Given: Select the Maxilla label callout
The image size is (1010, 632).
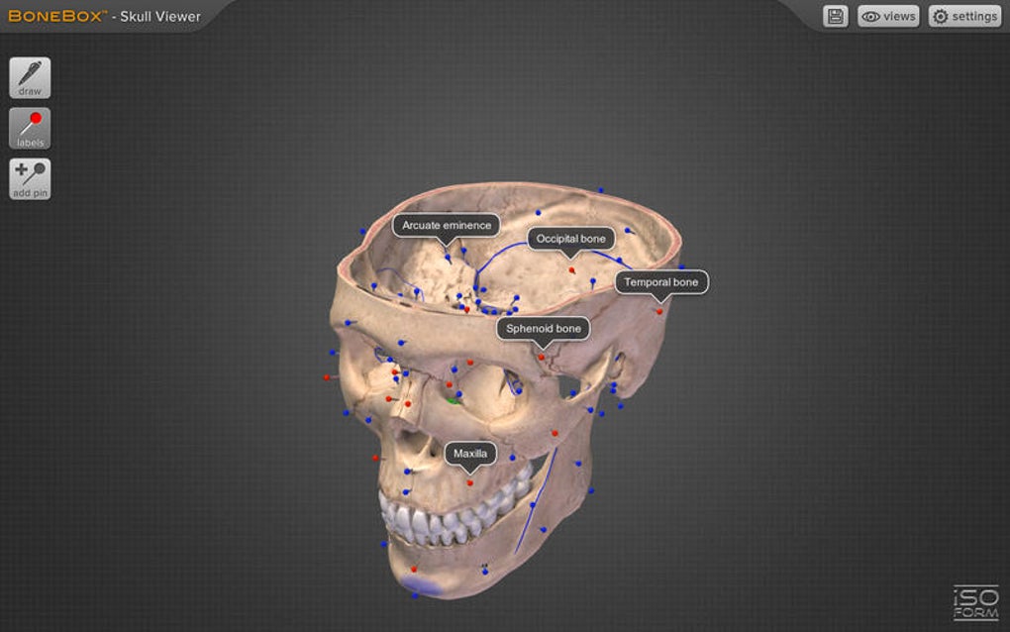Looking at the screenshot, I should (x=469, y=453).
